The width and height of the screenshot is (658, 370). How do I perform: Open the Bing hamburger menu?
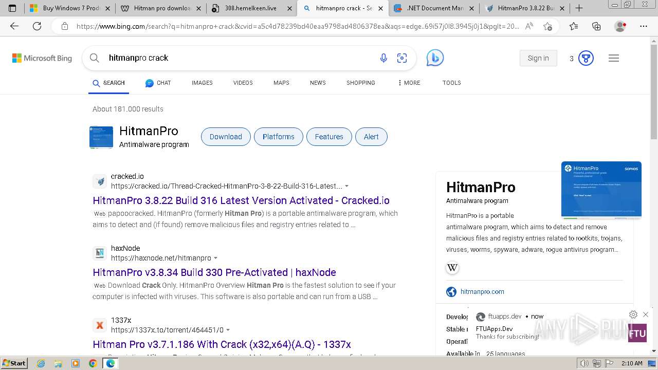(614, 58)
